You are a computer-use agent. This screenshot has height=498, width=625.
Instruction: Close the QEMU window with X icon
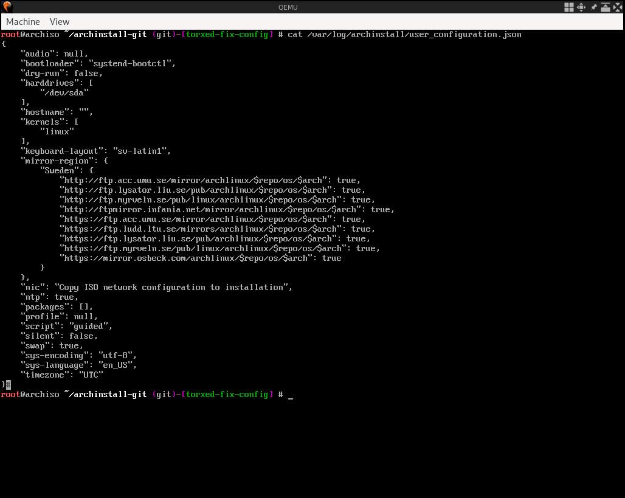point(618,7)
